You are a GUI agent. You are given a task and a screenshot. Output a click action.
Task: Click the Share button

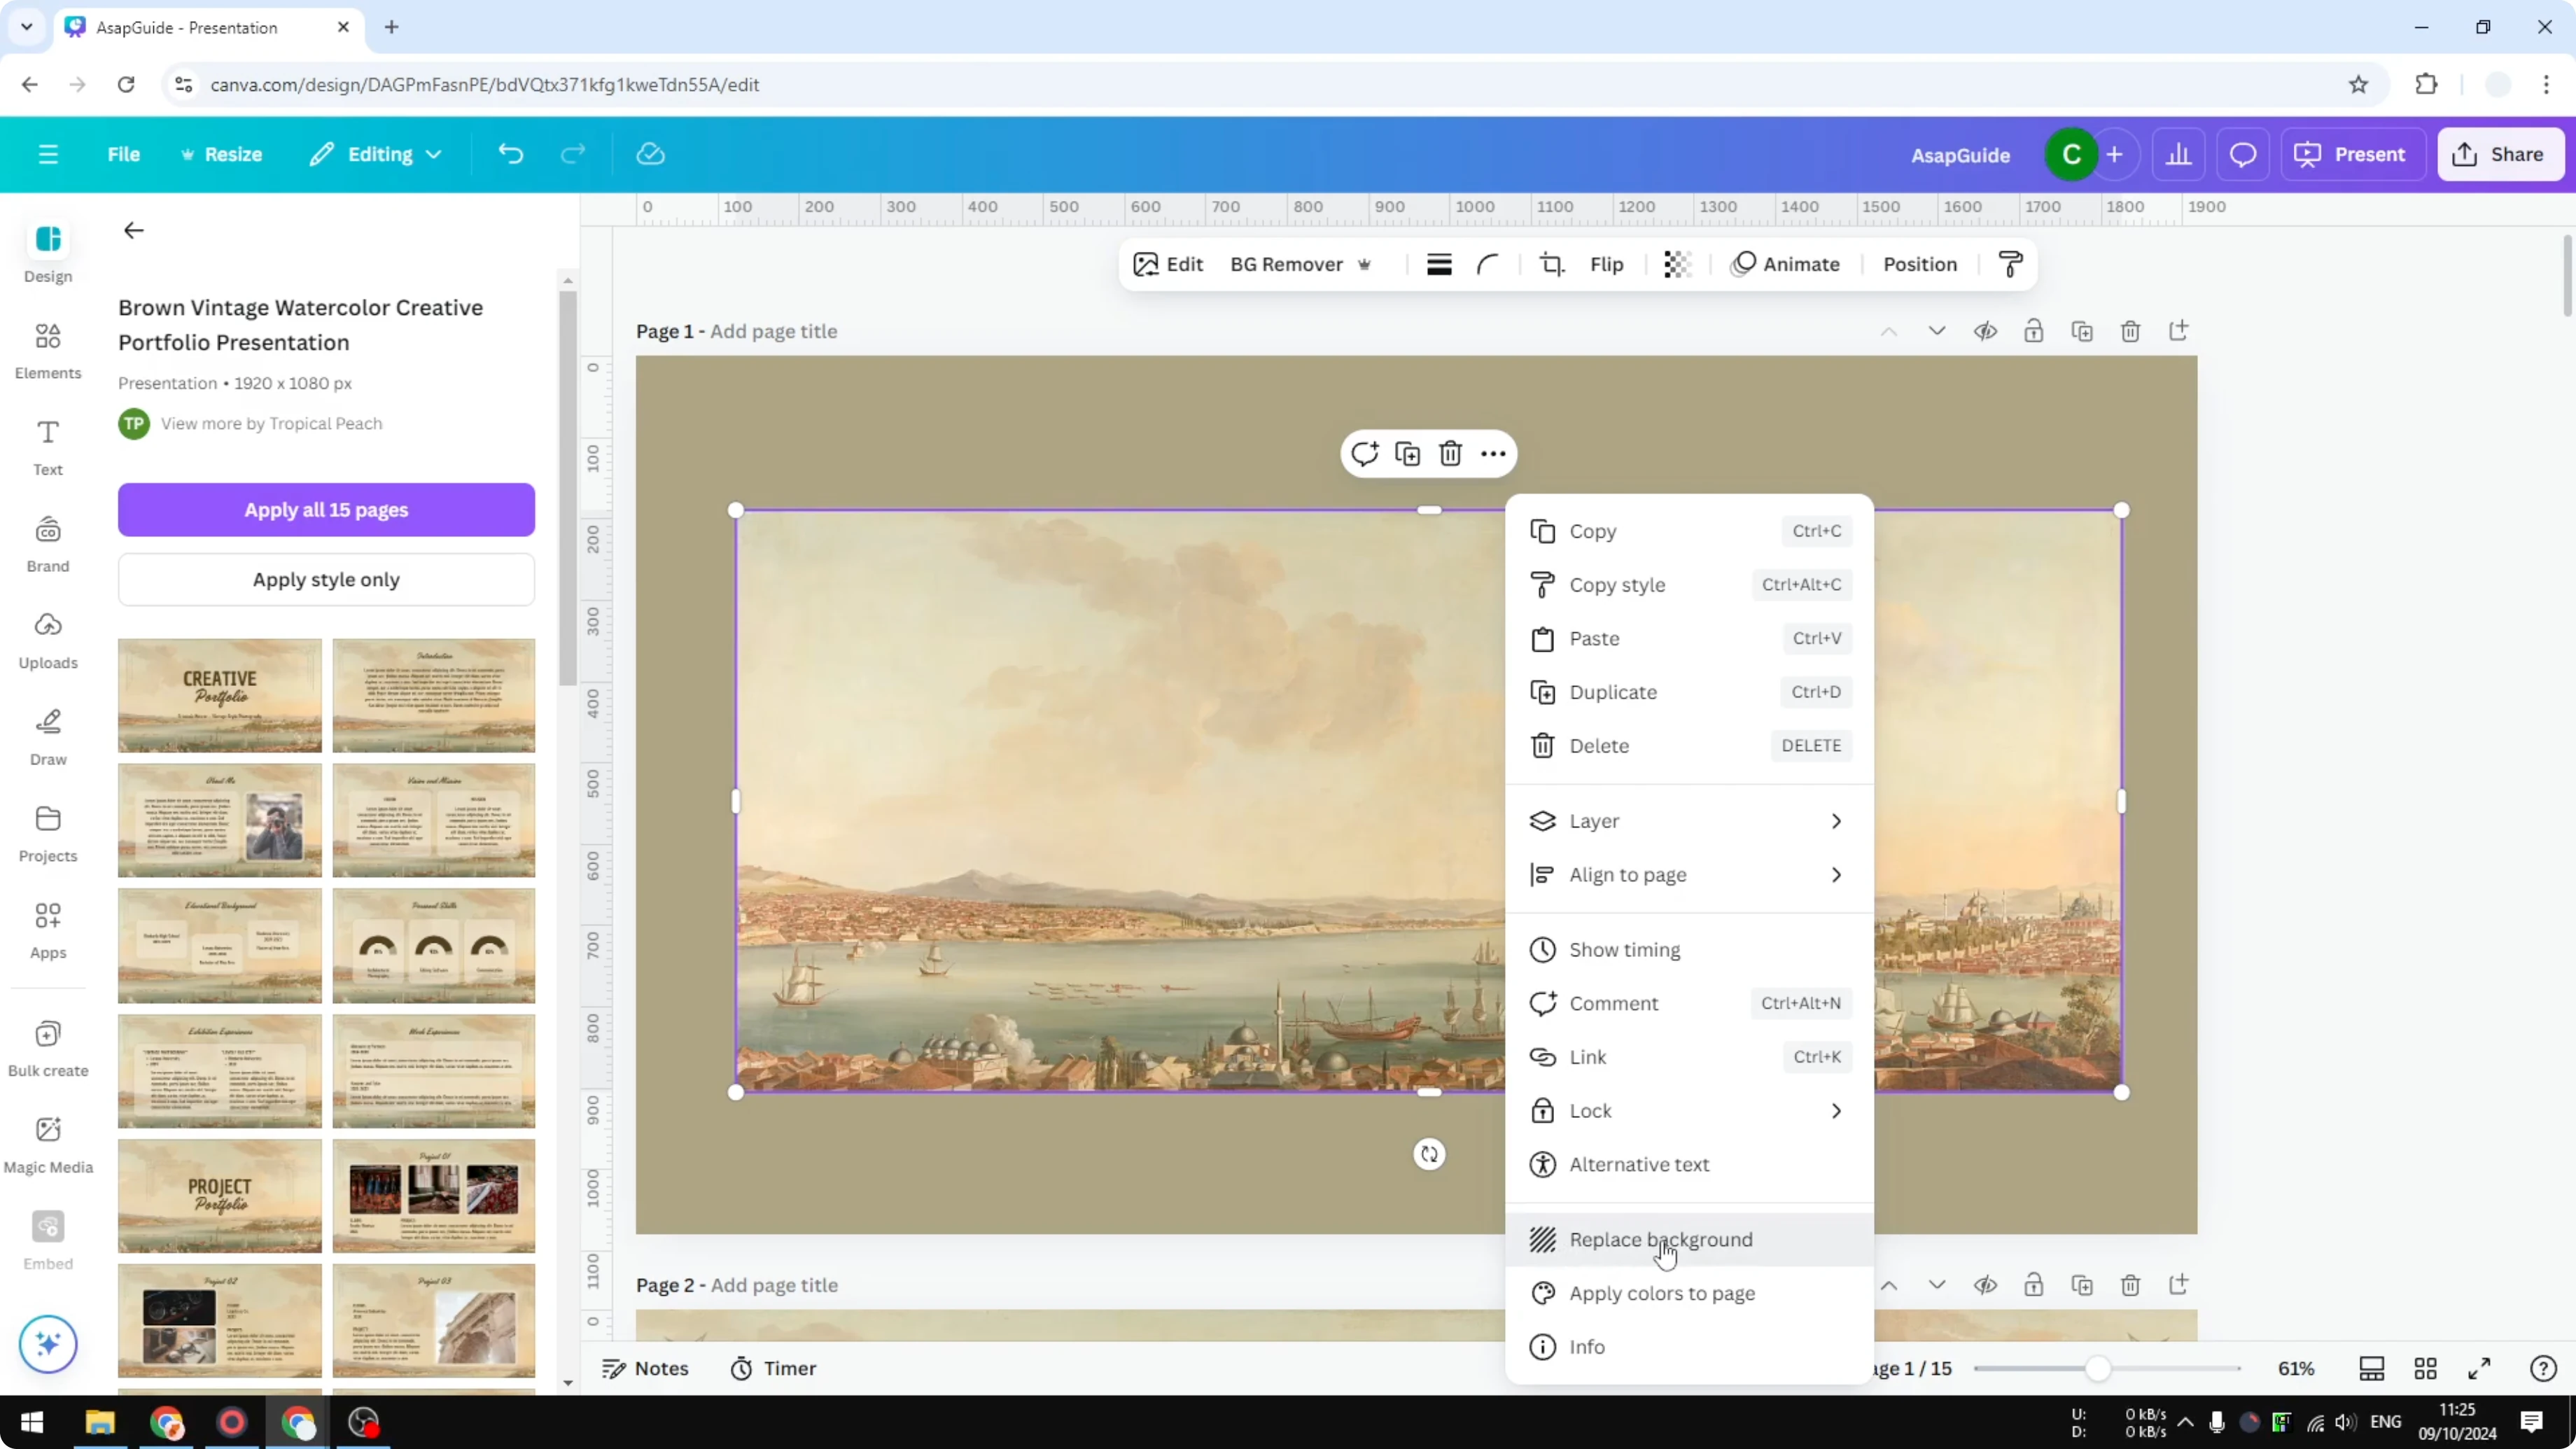[x=2501, y=155]
